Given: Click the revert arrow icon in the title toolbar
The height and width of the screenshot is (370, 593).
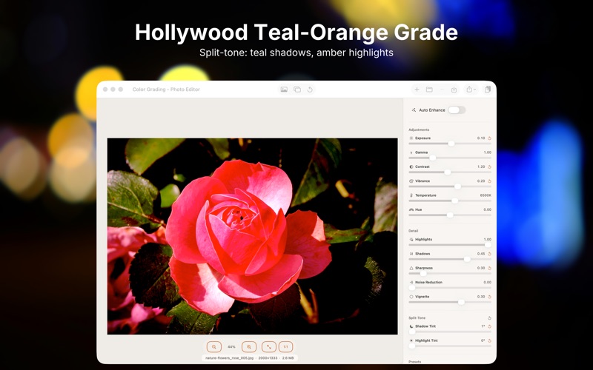Looking at the screenshot, I should pos(310,90).
